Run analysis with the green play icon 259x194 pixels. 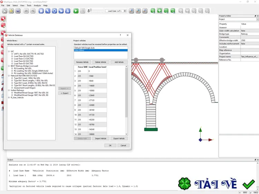tap(76, 11)
